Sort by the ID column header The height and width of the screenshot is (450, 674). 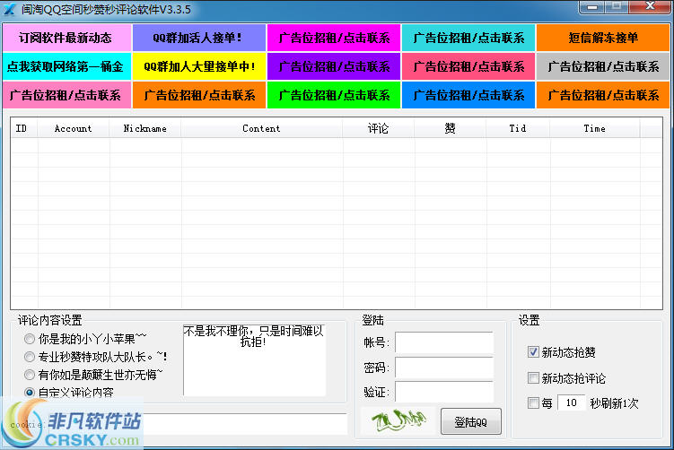tap(24, 128)
